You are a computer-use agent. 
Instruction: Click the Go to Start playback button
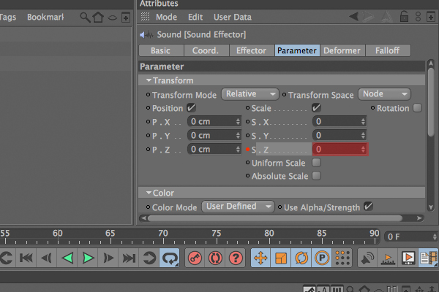coord(26,258)
